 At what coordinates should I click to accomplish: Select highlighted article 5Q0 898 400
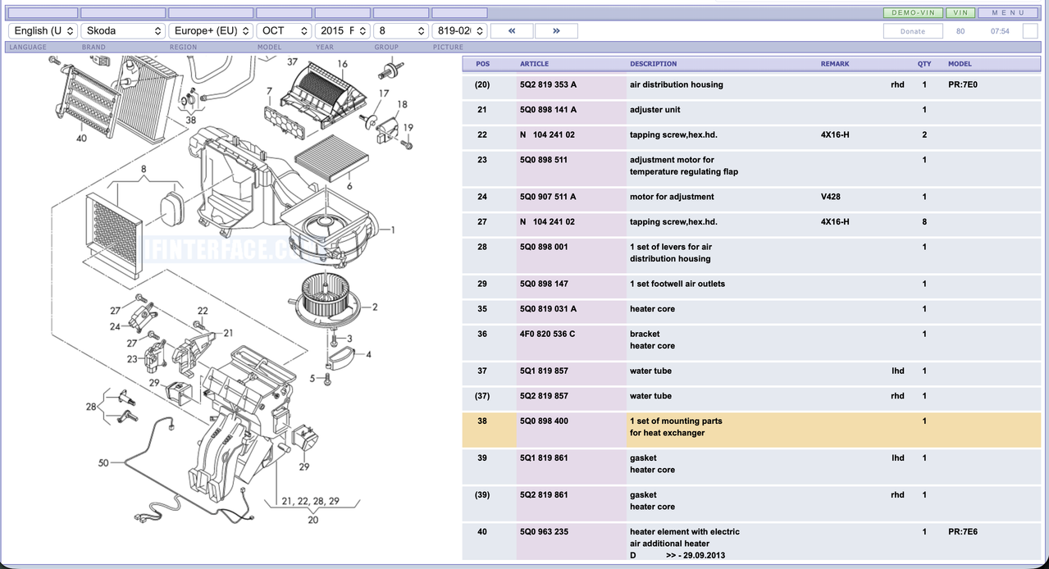point(544,421)
